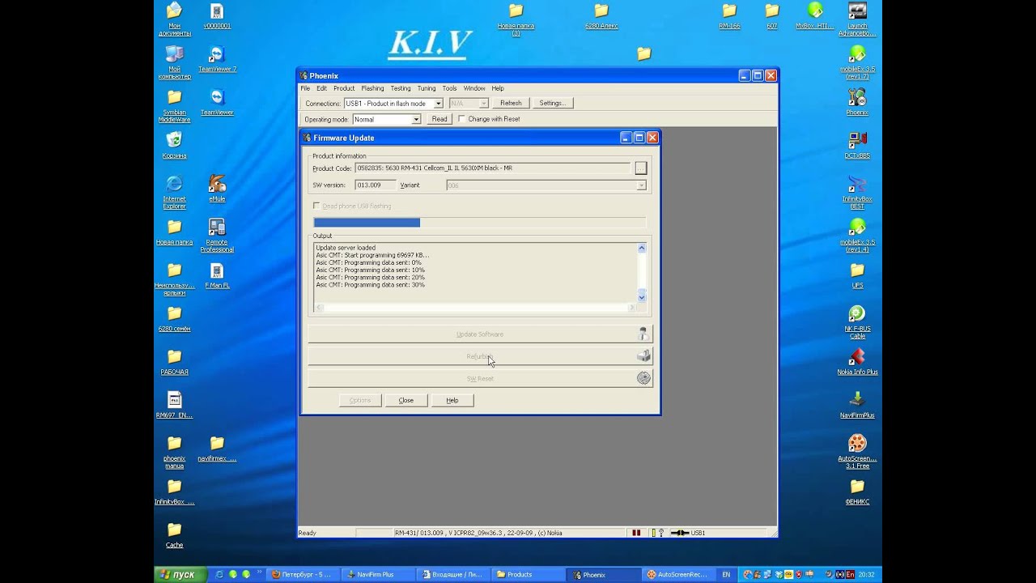
Task: Open the Корзина recycle bin icon
Action: [174, 145]
